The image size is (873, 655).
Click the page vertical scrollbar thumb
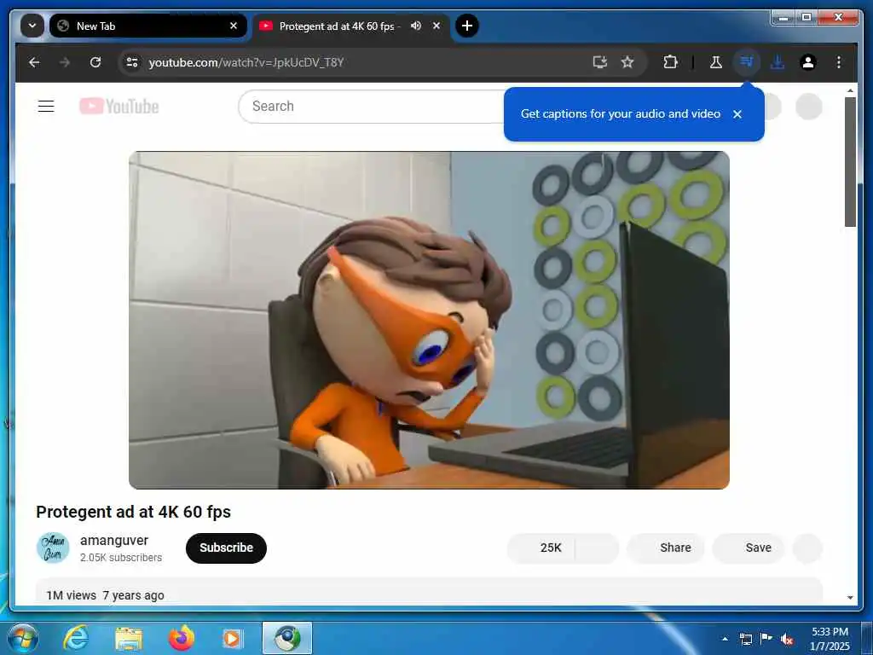click(x=850, y=161)
